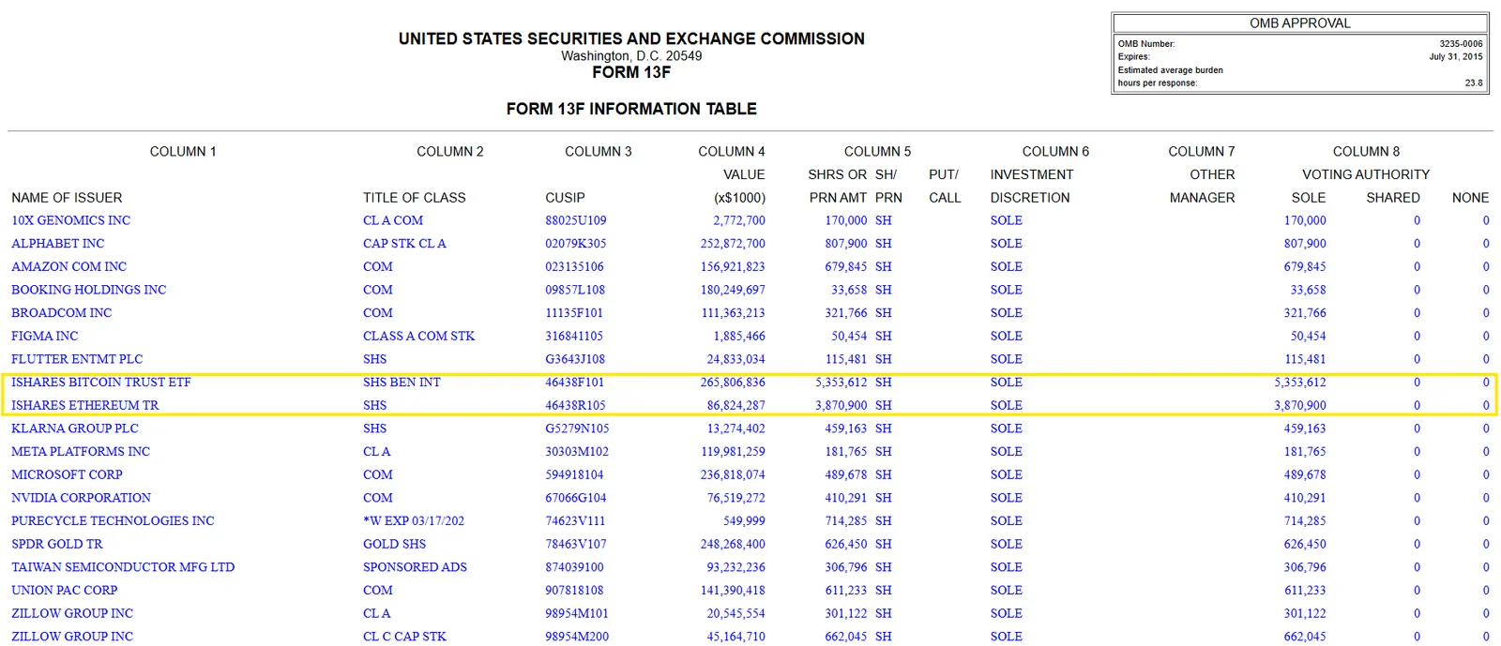Click the 10X GENOMICS INC issuer name
This screenshot has width=1501, height=646.
pos(70,220)
